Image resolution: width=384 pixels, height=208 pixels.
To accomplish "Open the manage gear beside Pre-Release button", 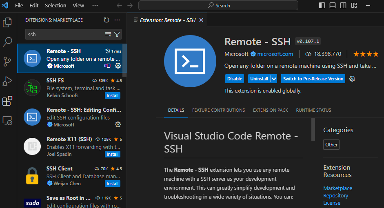I will [352, 79].
